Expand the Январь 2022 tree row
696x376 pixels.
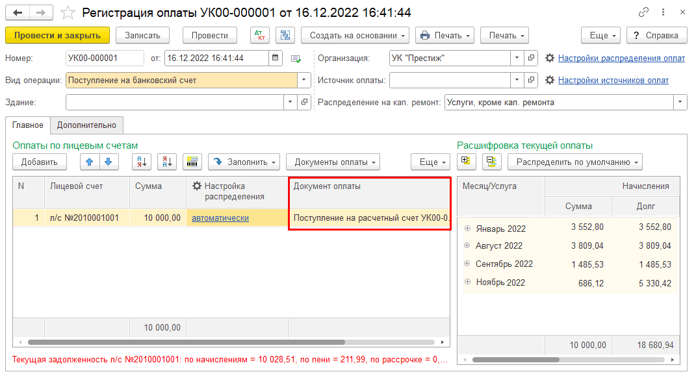(467, 228)
